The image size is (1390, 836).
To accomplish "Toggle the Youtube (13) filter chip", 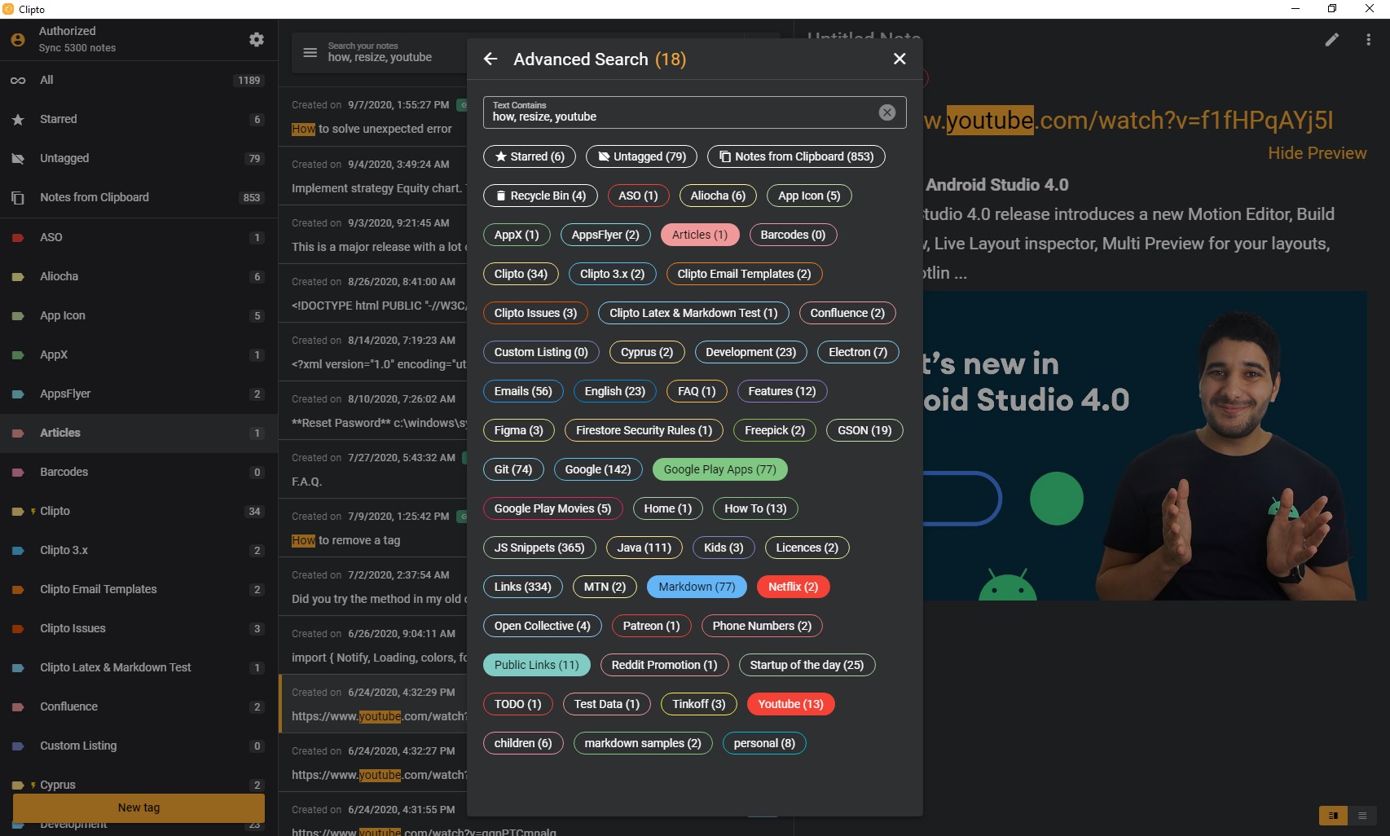I will 790,704.
